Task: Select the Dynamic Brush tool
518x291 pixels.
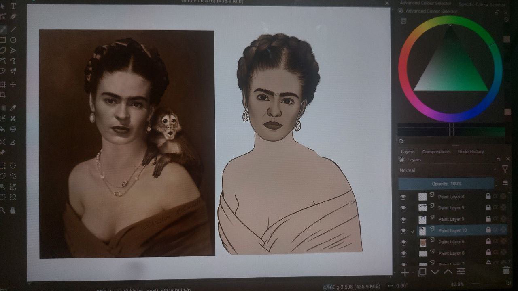Action: pos(3,71)
